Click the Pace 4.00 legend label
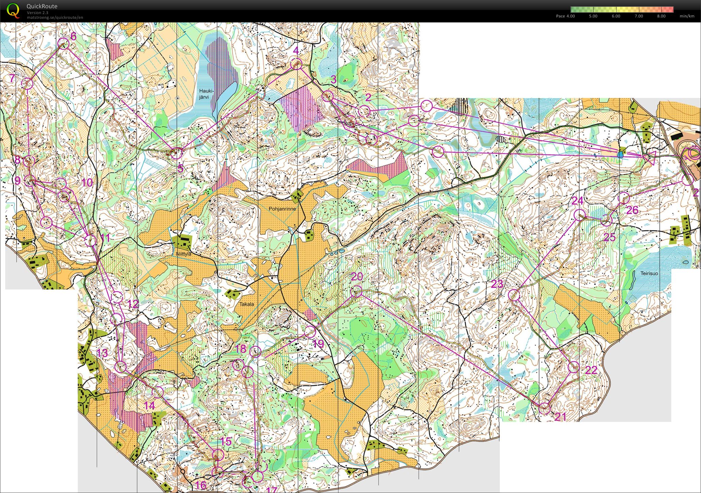701x493 pixels. [565, 16]
